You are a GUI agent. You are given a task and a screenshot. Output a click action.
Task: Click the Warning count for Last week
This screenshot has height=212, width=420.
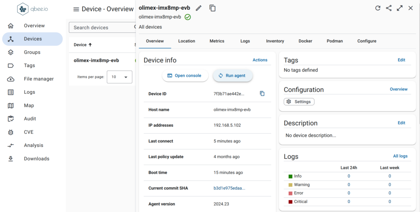pos(389,184)
